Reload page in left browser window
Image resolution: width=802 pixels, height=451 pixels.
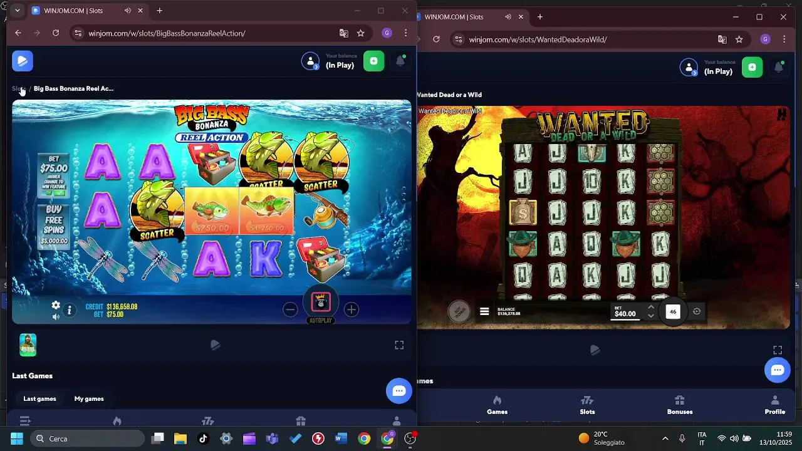[56, 33]
